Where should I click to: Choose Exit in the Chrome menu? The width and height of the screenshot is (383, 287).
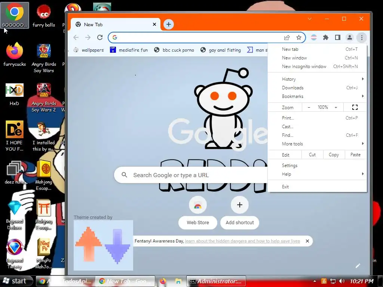[x=317, y=187]
